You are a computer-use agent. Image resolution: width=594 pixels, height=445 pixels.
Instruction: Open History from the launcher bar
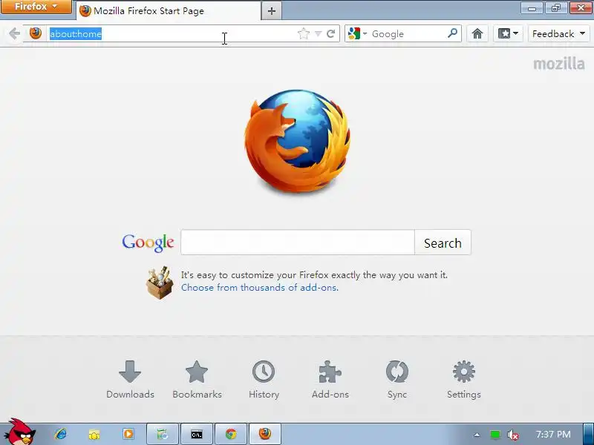pos(264,380)
